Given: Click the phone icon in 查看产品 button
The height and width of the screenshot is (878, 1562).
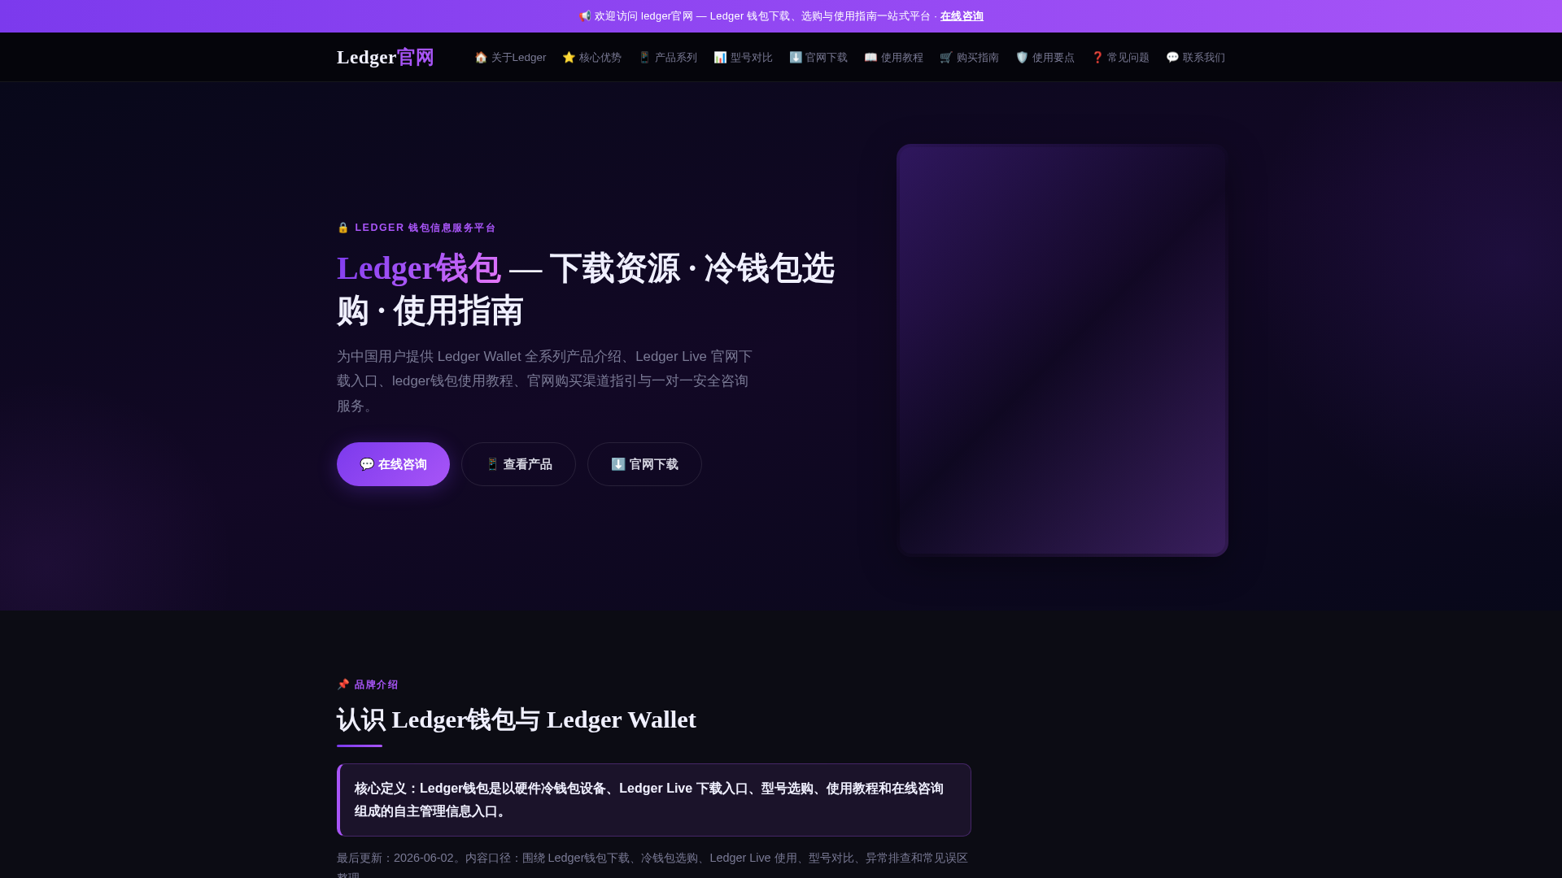Looking at the screenshot, I should point(492,464).
